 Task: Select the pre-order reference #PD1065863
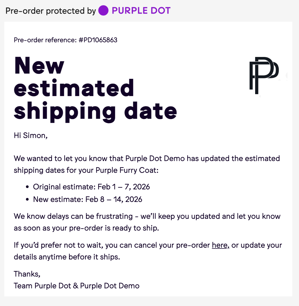(98, 40)
